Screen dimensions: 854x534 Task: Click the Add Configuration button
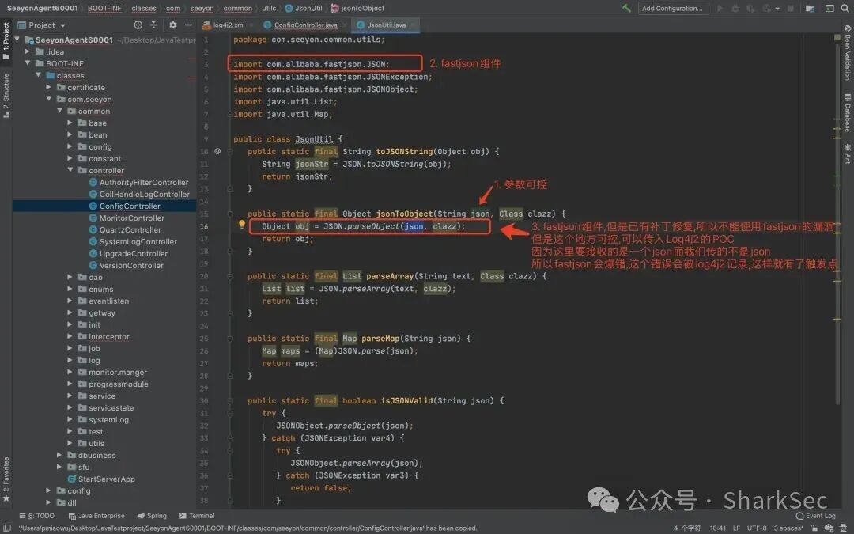click(x=672, y=8)
